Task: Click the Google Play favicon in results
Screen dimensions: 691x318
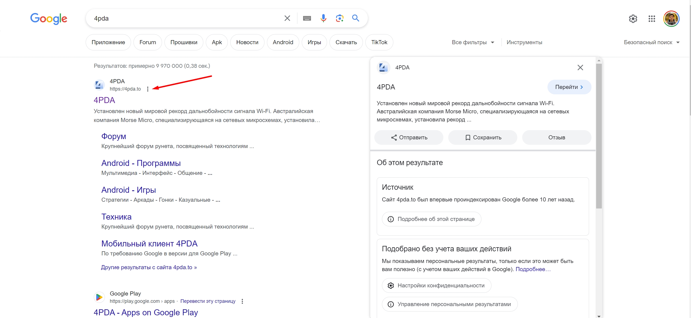Action: 99,297
